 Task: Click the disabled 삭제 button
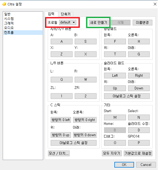121,22
